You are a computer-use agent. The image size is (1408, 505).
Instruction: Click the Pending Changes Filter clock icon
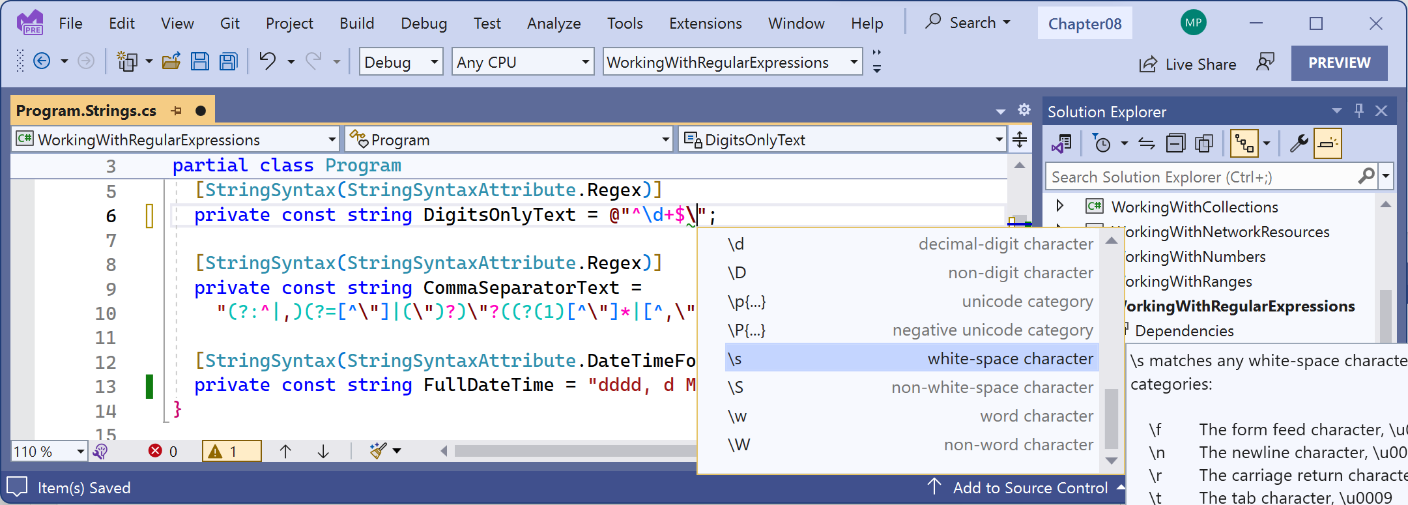(1101, 143)
